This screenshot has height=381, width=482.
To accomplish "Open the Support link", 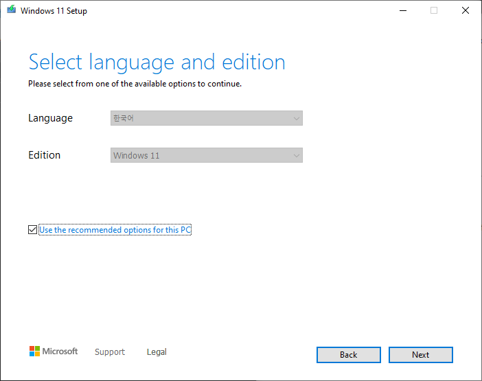I will (x=110, y=351).
